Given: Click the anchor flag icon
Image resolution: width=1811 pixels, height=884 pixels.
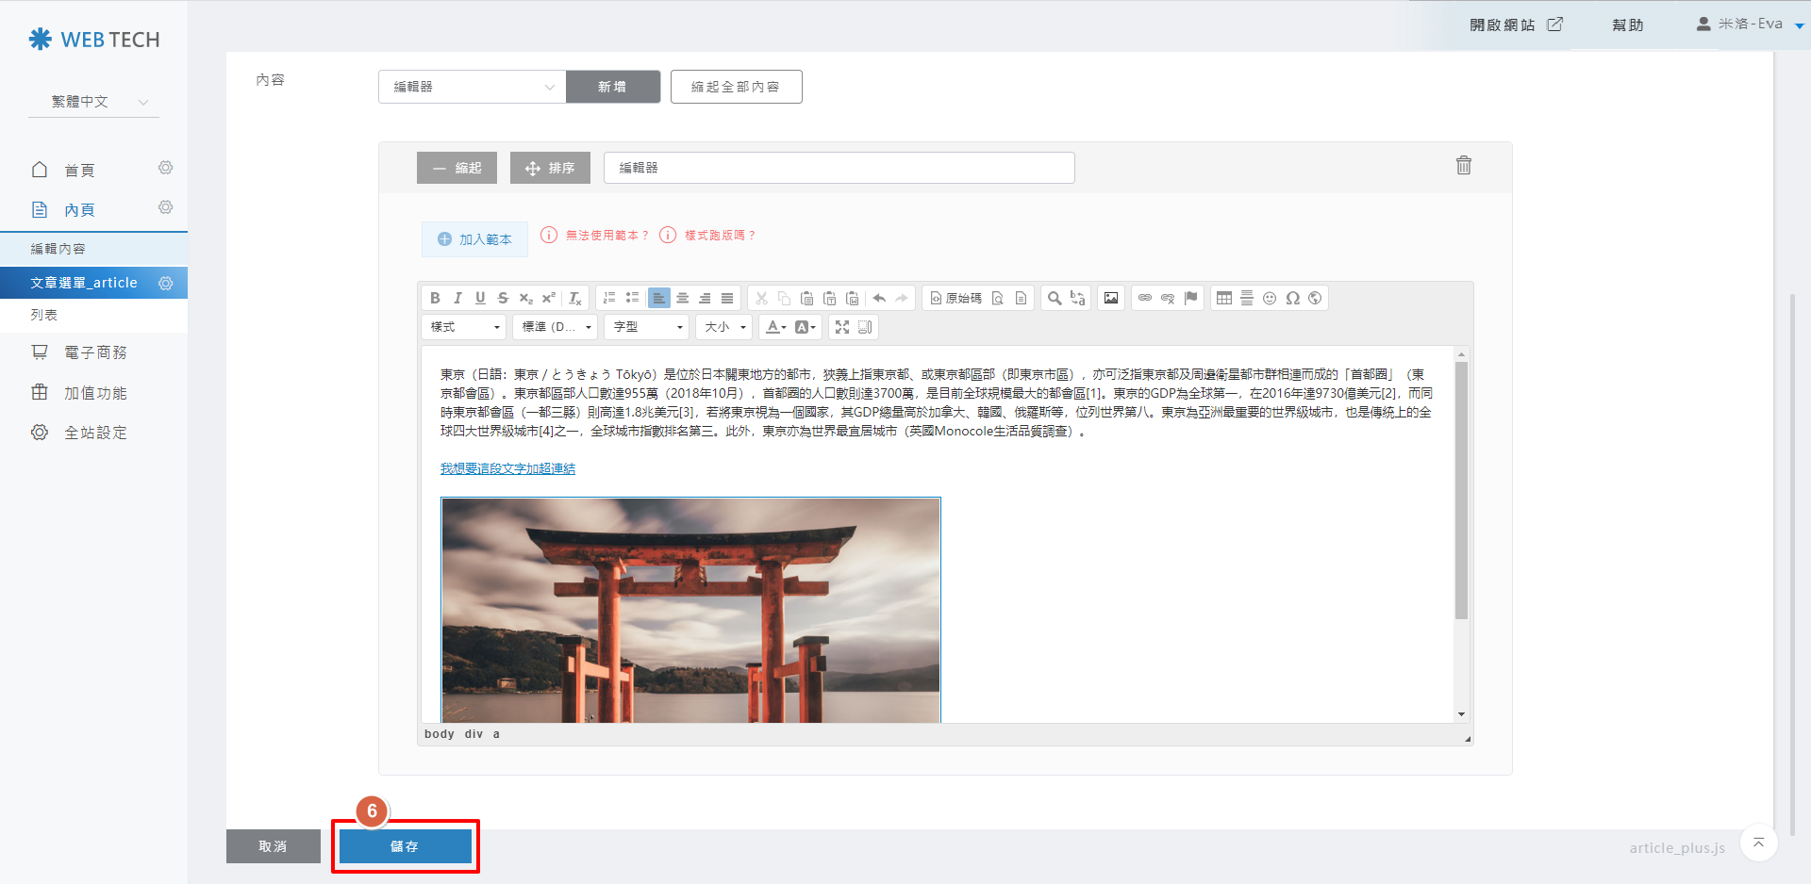Looking at the screenshot, I should pos(1190,298).
